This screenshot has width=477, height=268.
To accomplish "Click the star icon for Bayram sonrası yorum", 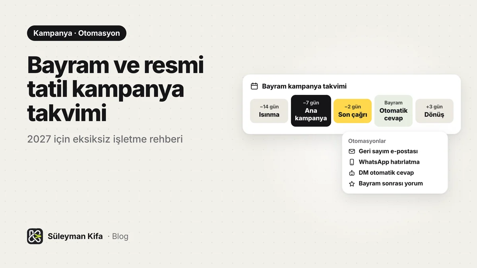I will pos(352,183).
